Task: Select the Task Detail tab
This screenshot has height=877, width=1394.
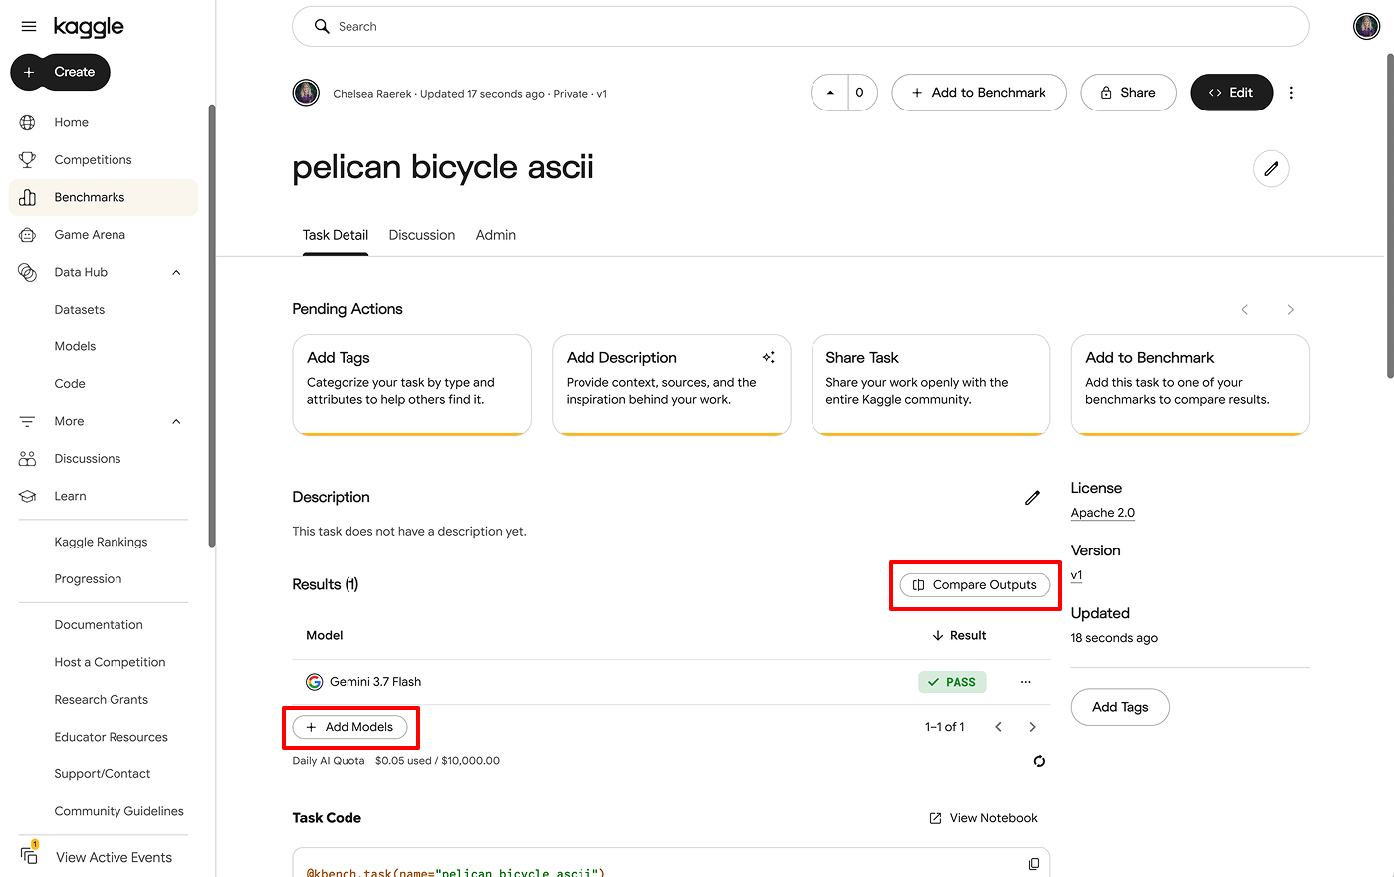Action: coord(336,235)
